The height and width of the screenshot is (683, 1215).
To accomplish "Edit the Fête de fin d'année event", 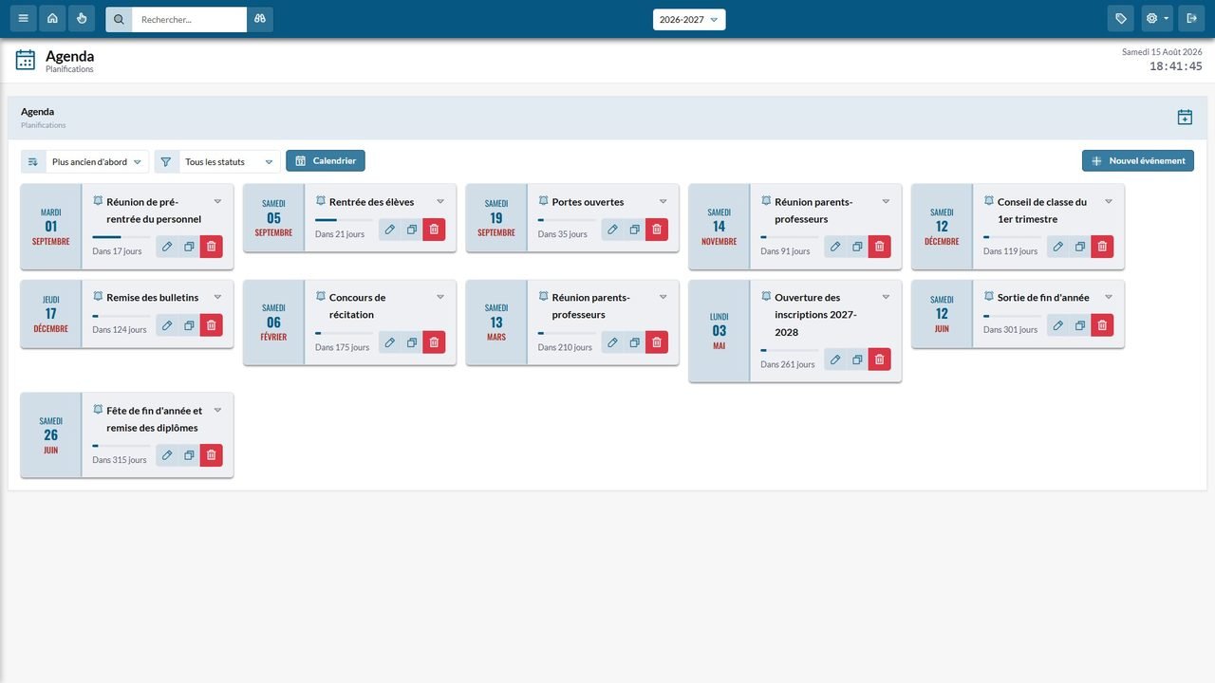I will (167, 455).
